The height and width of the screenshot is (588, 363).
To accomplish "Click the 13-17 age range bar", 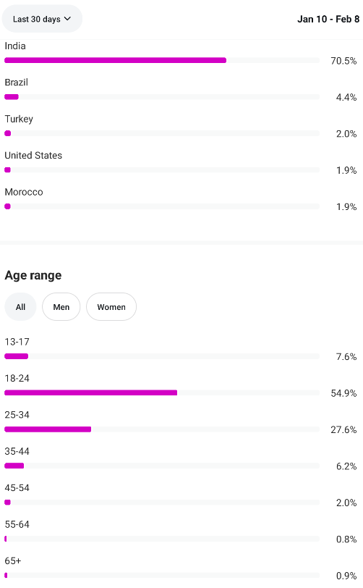I will point(162,356).
